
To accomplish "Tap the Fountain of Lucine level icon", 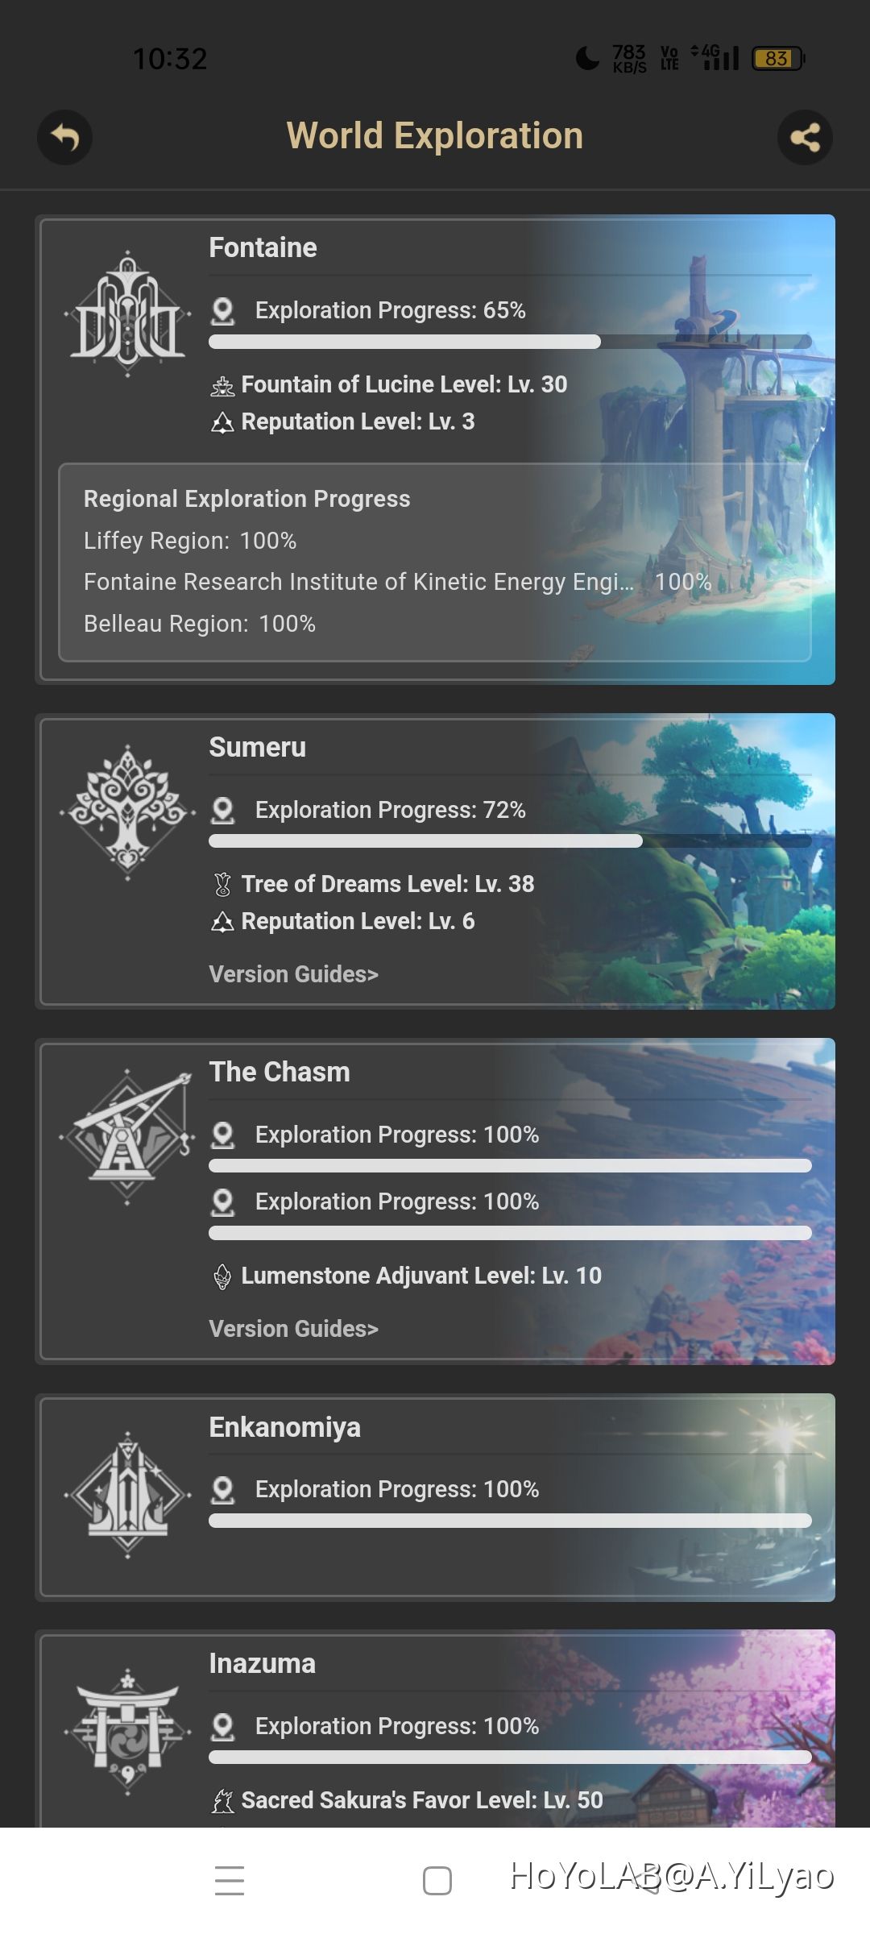I will [222, 386].
